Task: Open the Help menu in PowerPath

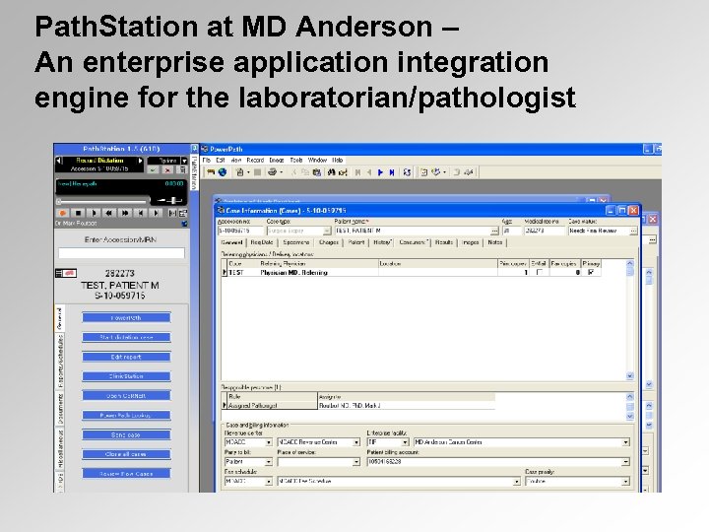Action: pos(338,161)
